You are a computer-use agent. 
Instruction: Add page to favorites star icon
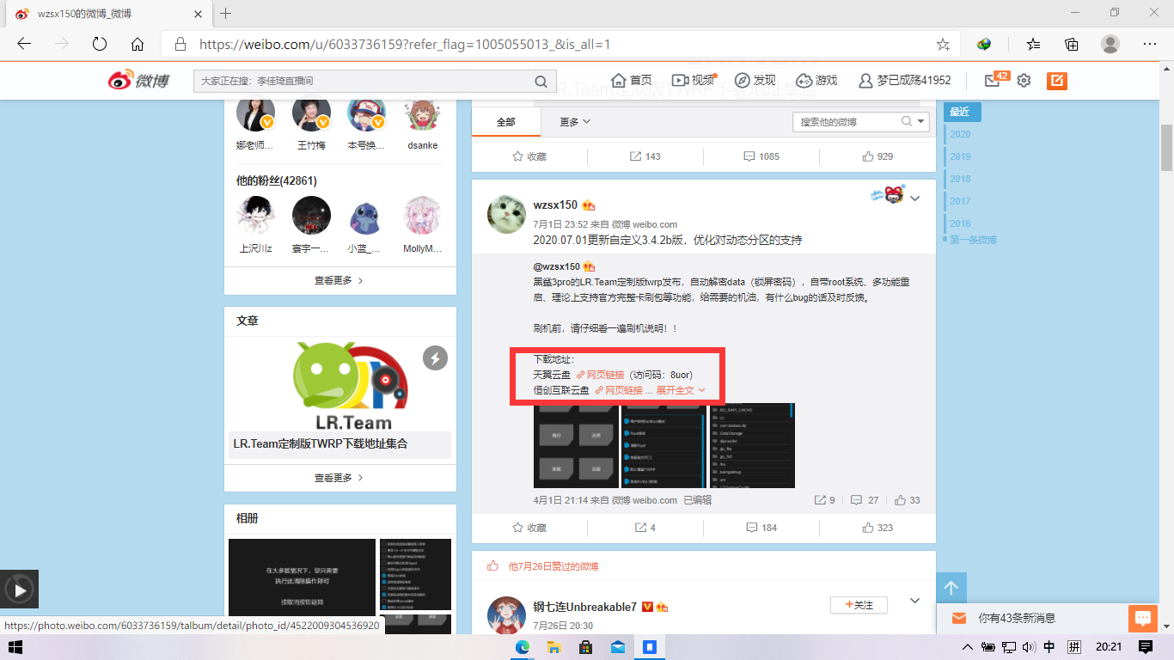click(x=943, y=44)
